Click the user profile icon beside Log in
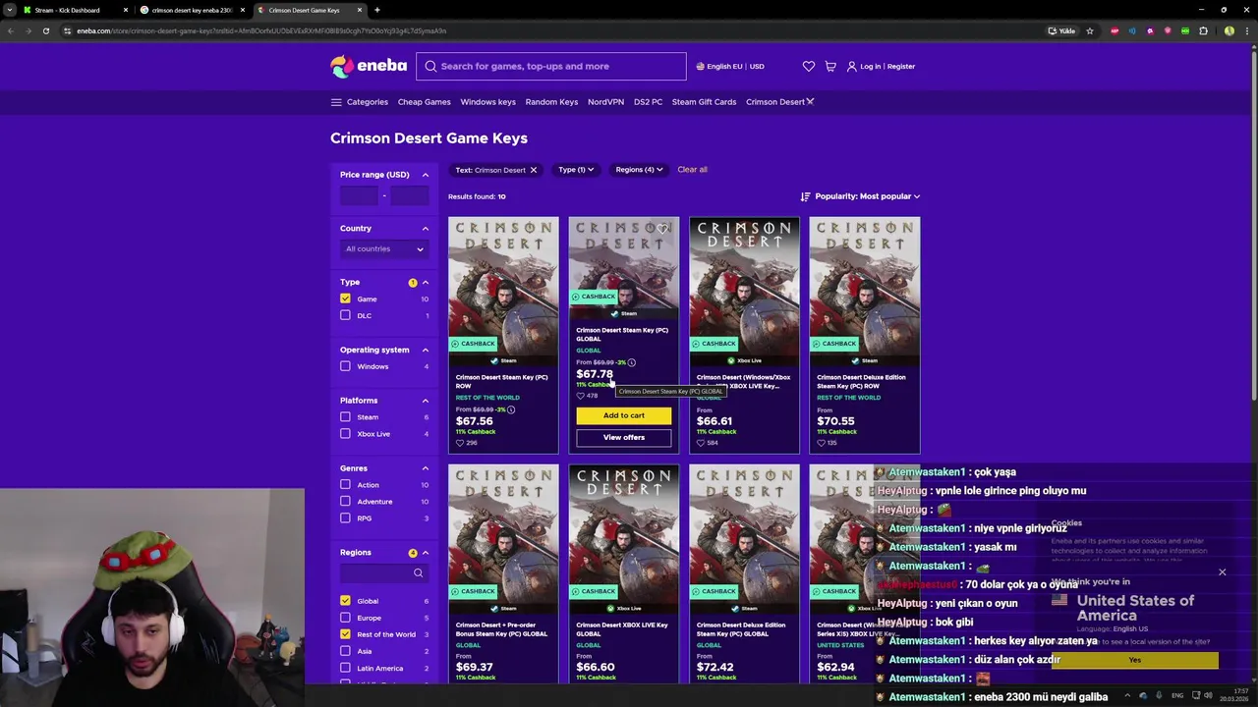The height and width of the screenshot is (707, 1258). point(851,66)
